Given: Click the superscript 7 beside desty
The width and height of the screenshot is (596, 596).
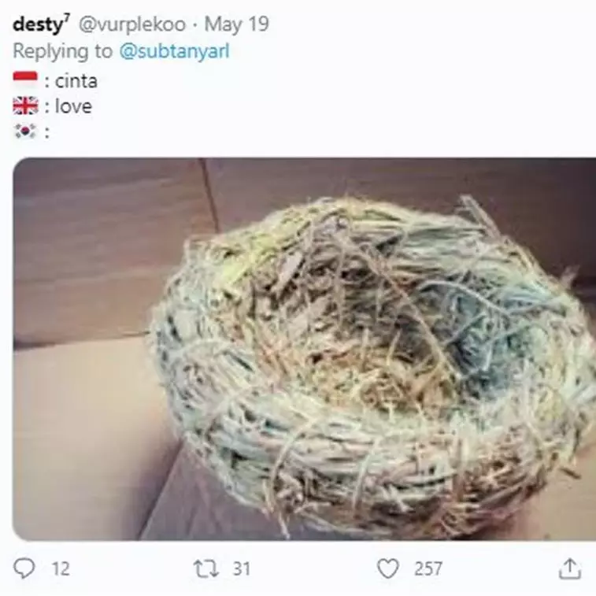Looking at the screenshot, I should click(66, 18).
